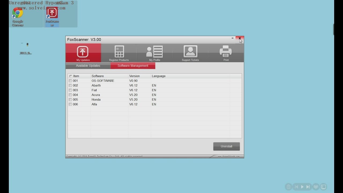Select the FoxScanner desktop shortcut
Image resolution: width=343 pixels, height=193 pixels.
coord(52,16)
